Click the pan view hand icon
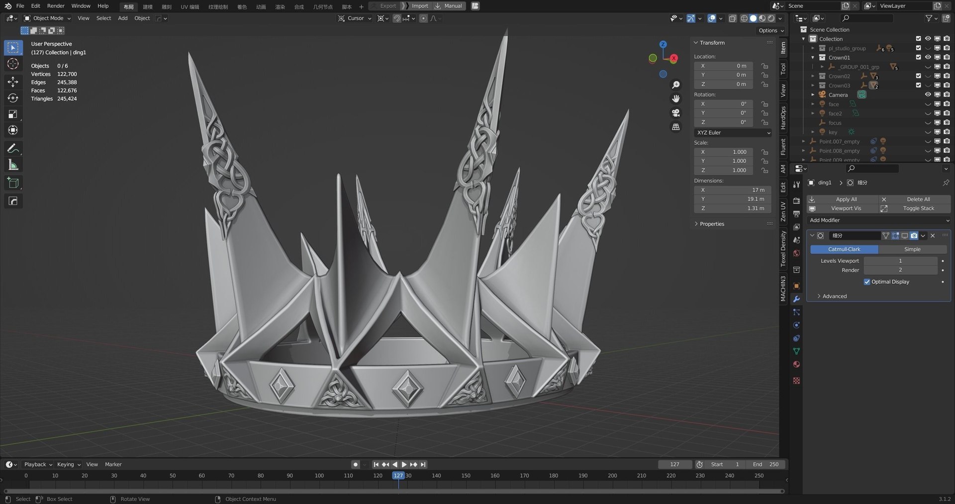Viewport: 955px width, 504px height. 675,99
